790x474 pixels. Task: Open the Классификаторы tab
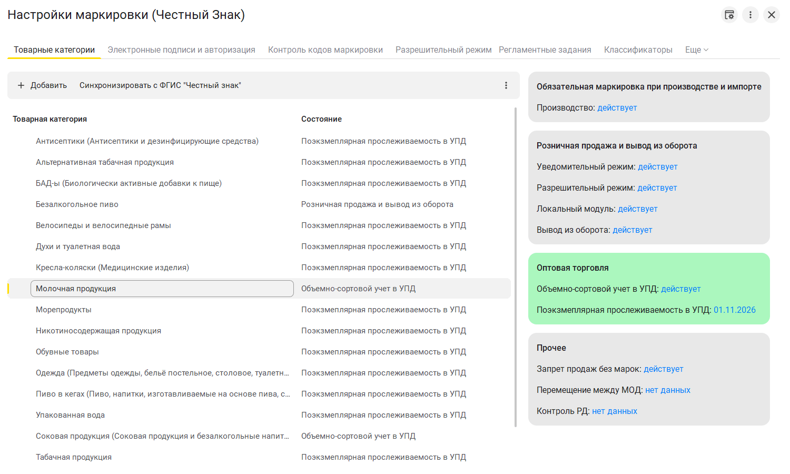638,50
